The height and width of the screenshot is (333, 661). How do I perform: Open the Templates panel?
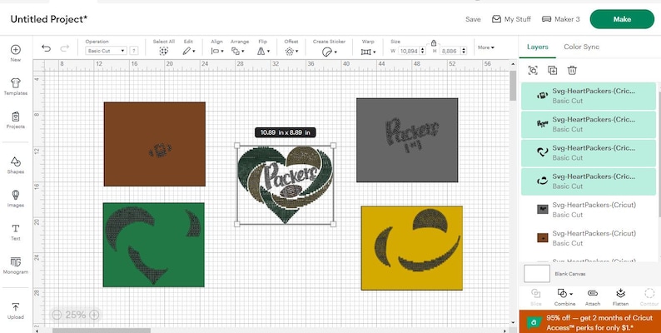click(16, 87)
